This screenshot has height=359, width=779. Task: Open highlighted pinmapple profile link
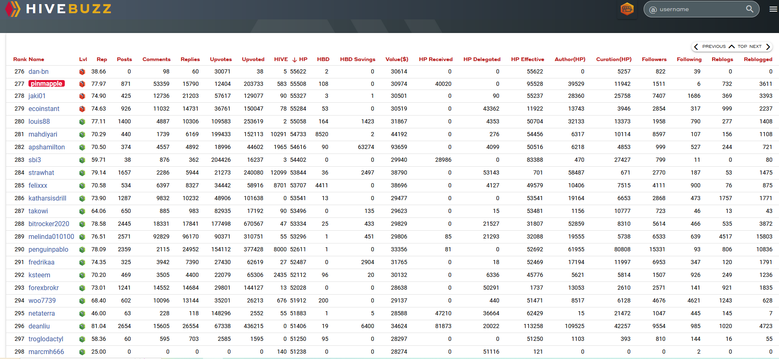(x=46, y=84)
